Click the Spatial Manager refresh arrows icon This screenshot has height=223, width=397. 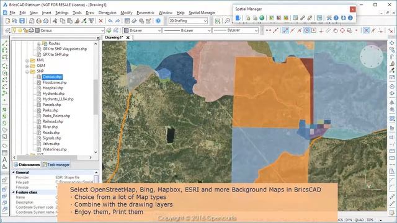click(x=343, y=18)
